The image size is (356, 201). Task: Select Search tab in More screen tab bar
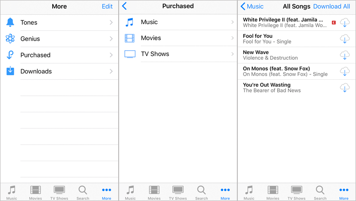pyautogui.click(x=83, y=193)
